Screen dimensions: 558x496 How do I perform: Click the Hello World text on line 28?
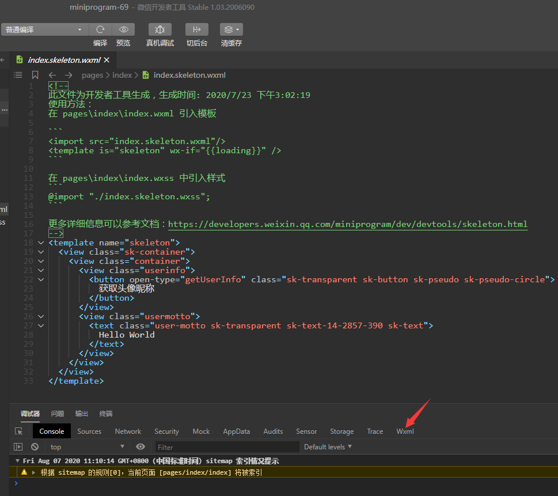click(127, 335)
